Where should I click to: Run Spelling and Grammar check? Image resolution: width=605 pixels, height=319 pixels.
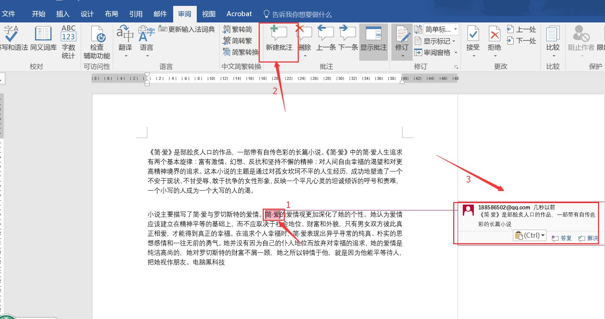[x=13, y=38]
